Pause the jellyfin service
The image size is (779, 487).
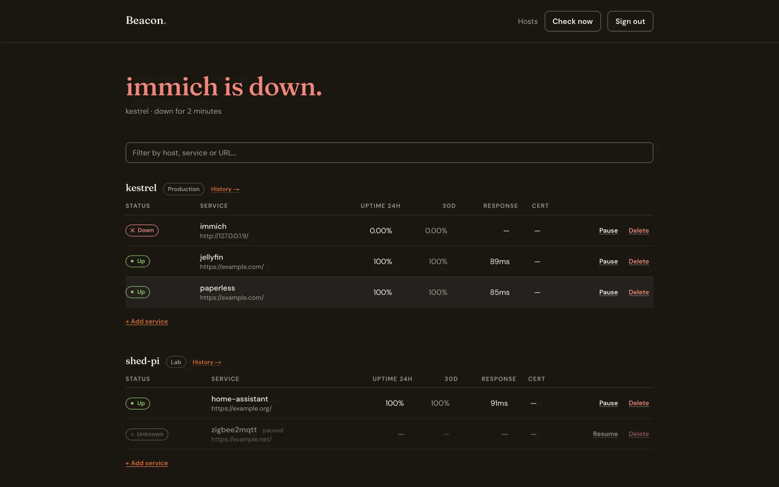pos(608,261)
